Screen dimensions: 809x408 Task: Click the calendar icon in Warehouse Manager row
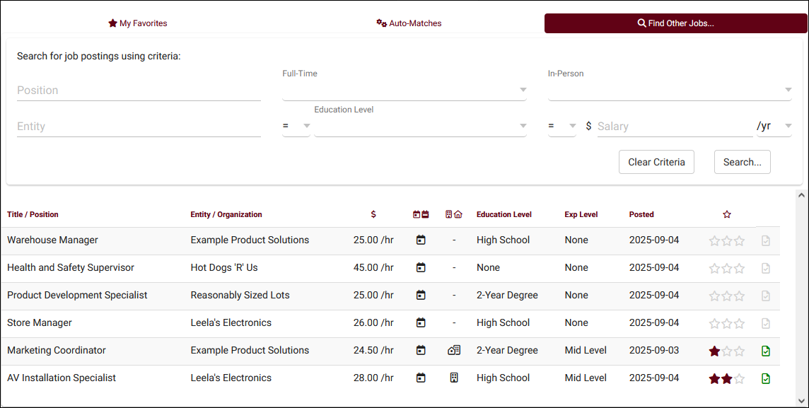421,240
